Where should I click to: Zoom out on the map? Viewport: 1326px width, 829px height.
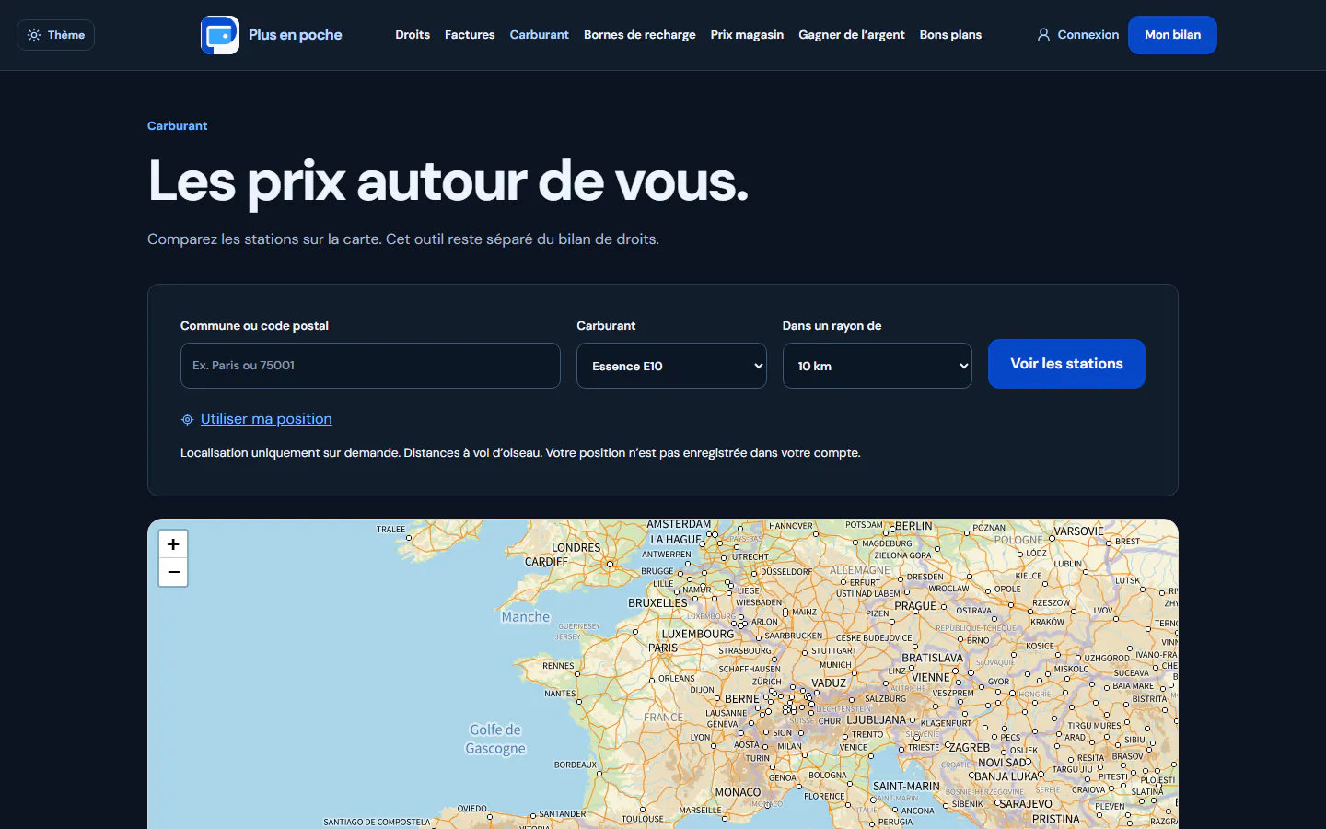(x=173, y=572)
